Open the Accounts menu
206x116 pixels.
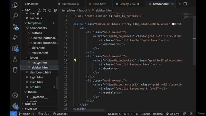coord(15,95)
